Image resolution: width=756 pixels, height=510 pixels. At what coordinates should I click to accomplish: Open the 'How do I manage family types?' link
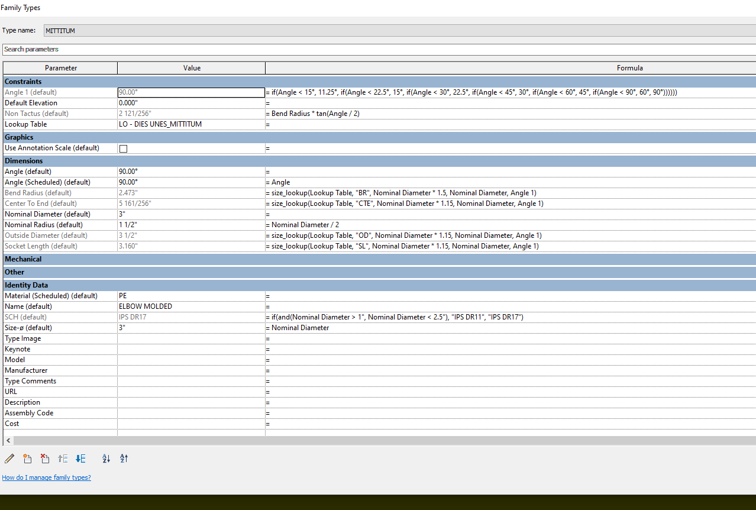point(46,477)
